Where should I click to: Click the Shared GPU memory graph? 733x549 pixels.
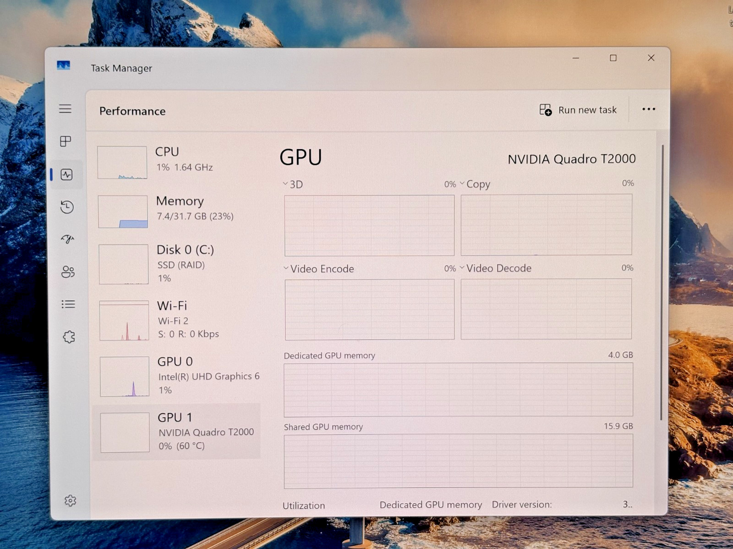pos(458,461)
